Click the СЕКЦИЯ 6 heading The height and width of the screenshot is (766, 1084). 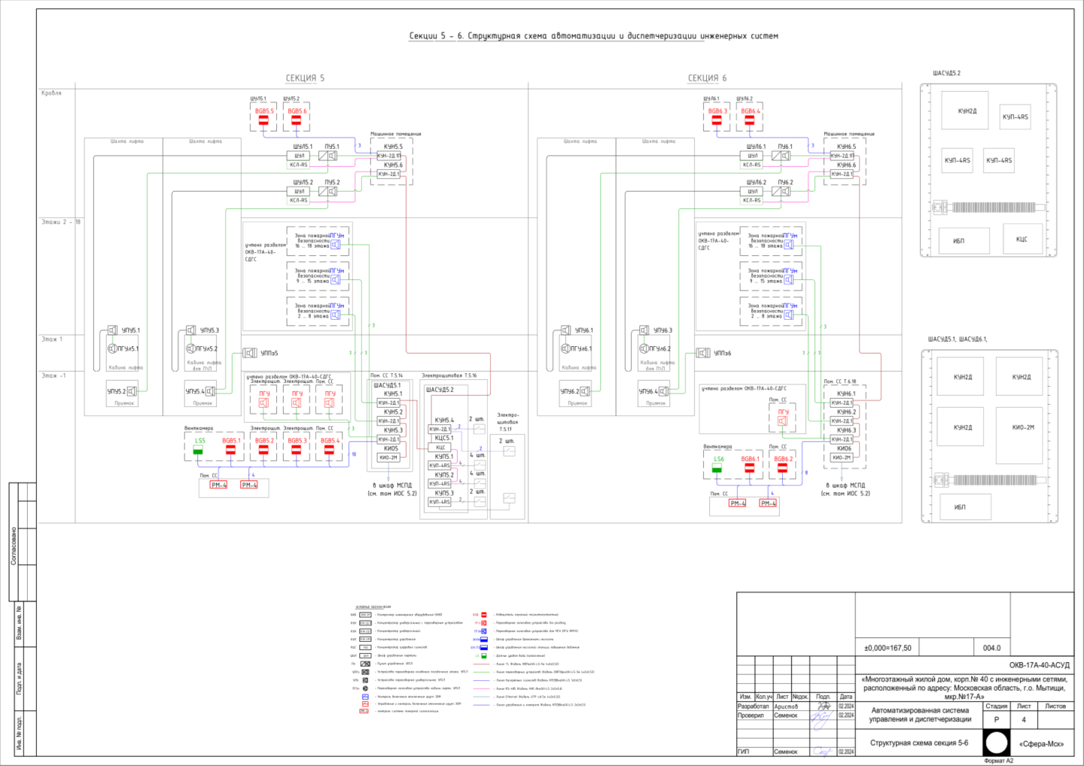pyautogui.click(x=707, y=78)
